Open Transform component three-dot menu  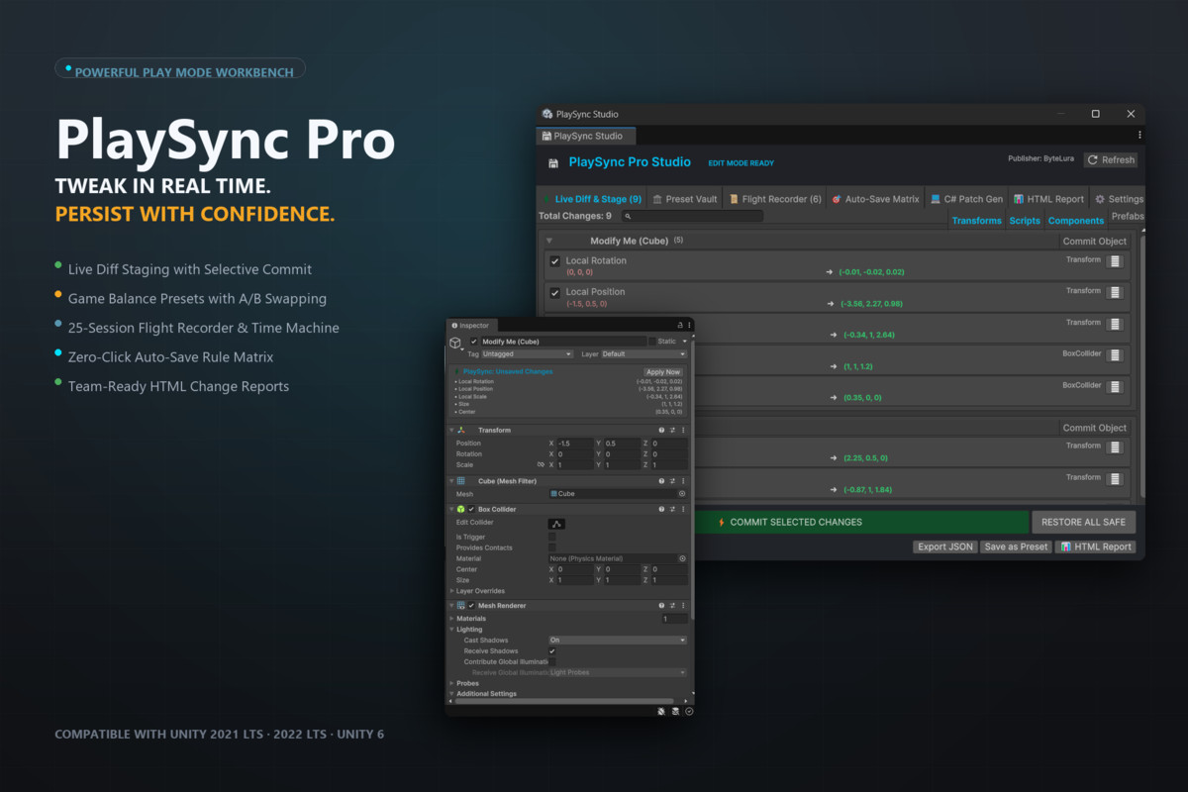tap(683, 431)
